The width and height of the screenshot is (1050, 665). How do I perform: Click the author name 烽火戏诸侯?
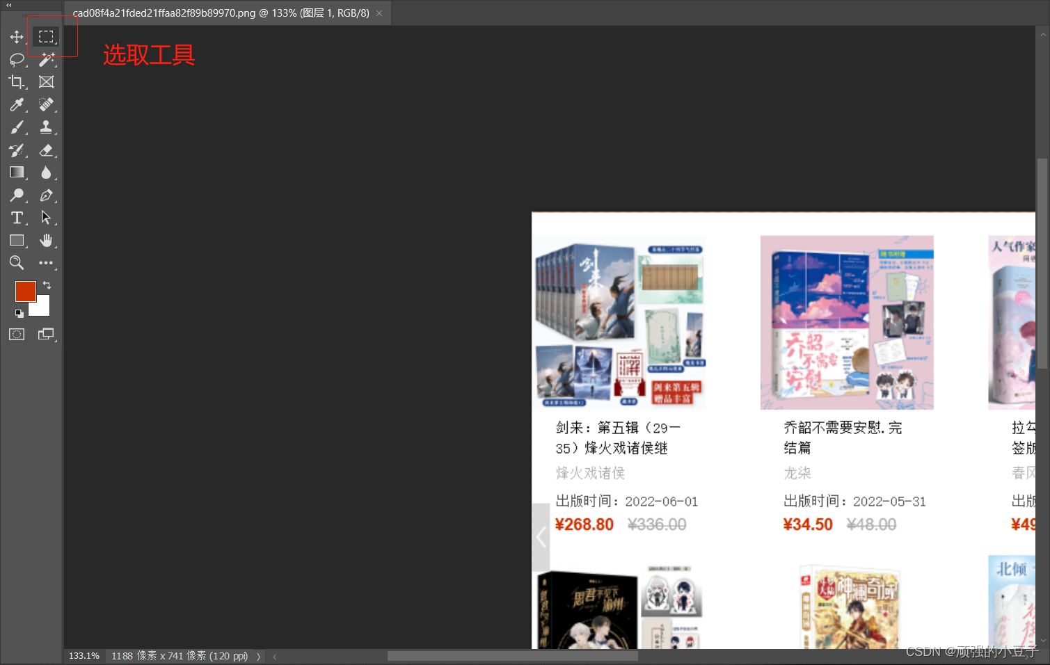click(x=590, y=473)
